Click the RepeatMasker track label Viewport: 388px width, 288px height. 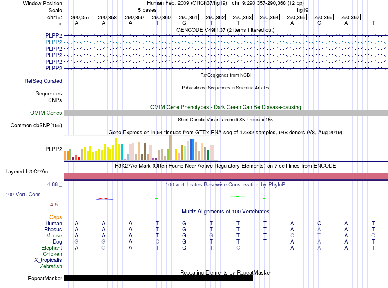point(45,278)
